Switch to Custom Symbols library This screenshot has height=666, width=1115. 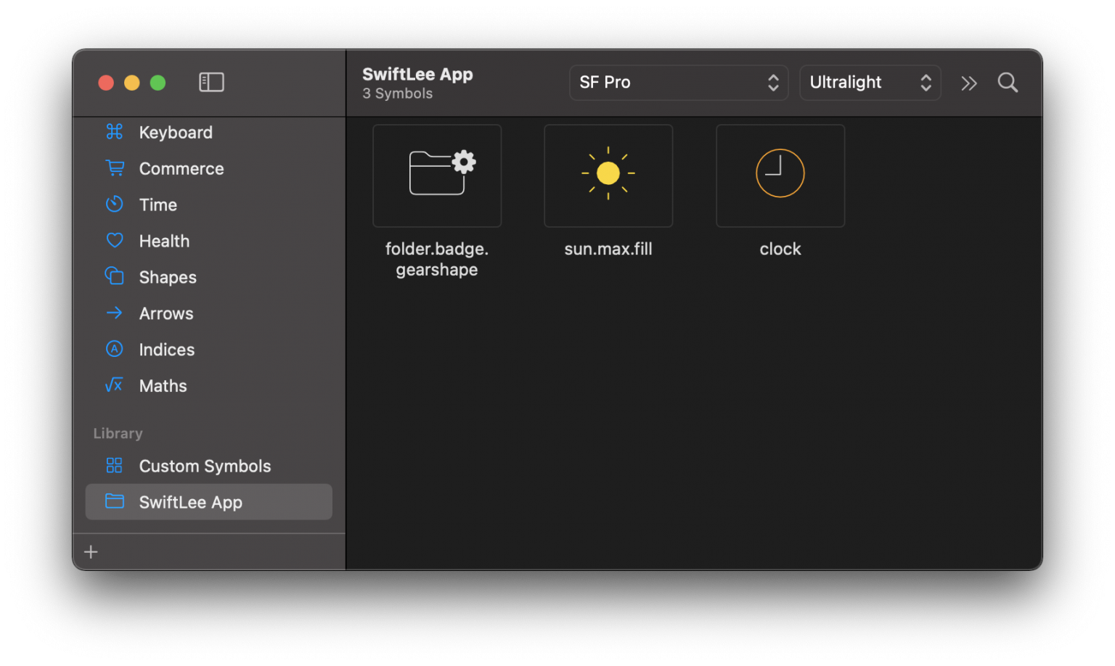pyautogui.click(x=204, y=465)
